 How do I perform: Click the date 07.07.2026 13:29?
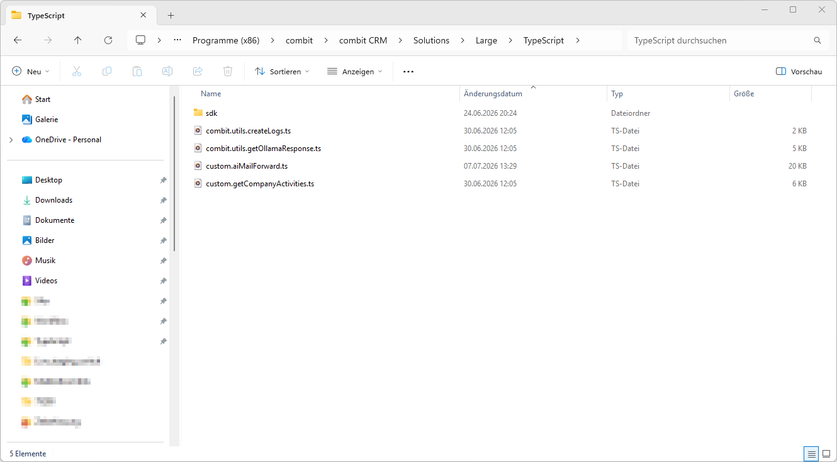click(490, 166)
